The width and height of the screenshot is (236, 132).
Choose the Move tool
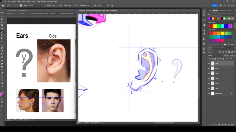pyautogui.click(x=2, y=13)
